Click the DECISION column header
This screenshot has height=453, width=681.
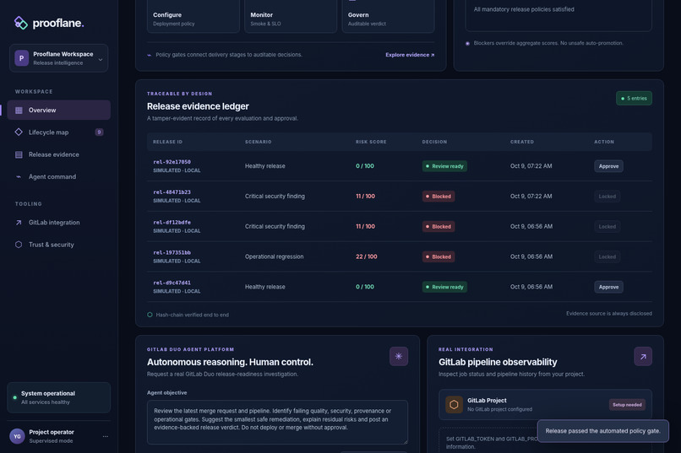[434, 142]
